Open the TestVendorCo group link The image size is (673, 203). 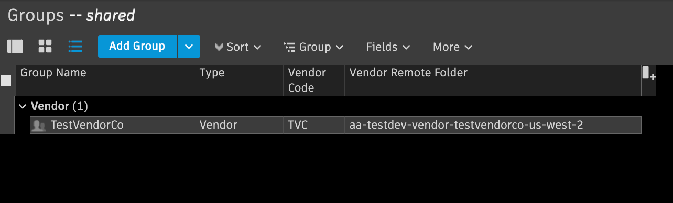[87, 126]
